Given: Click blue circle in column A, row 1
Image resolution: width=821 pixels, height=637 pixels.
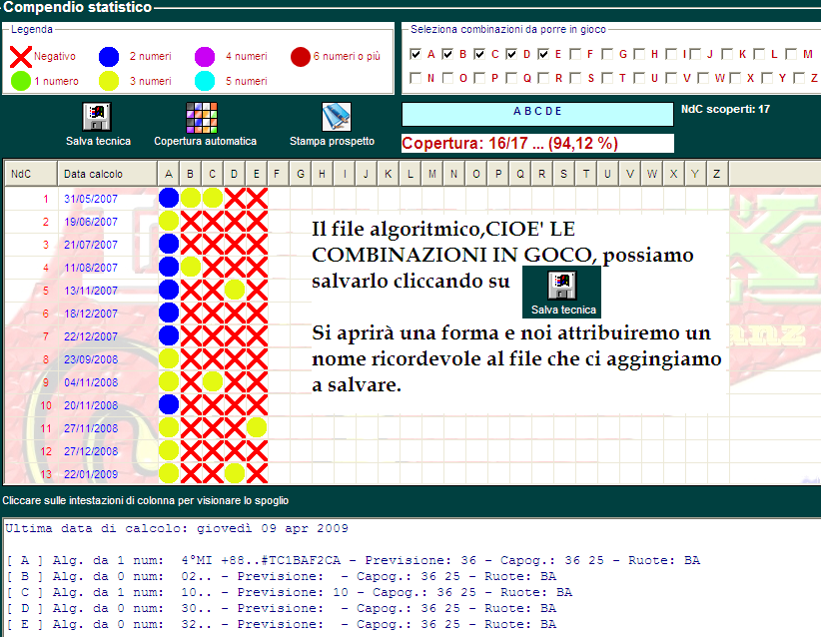Looking at the screenshot, I should coord(169,198).
